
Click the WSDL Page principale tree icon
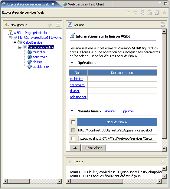click(x=10, y=32)
